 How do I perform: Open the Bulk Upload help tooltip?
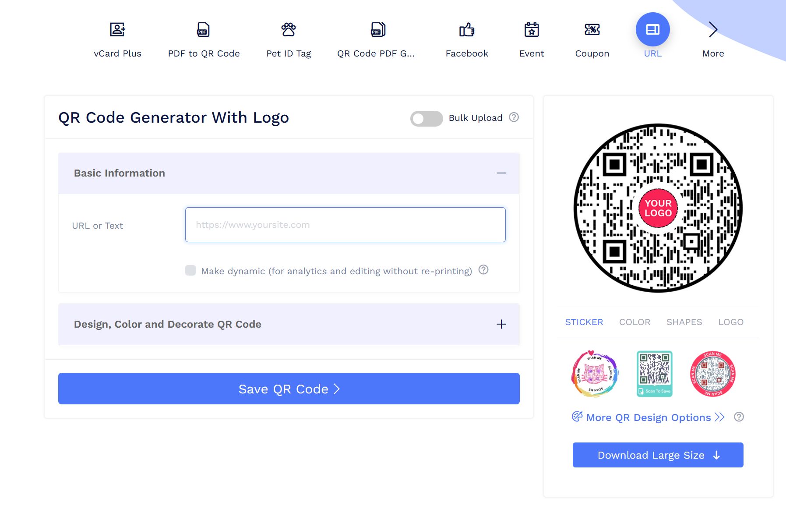[x=514, y=117]
